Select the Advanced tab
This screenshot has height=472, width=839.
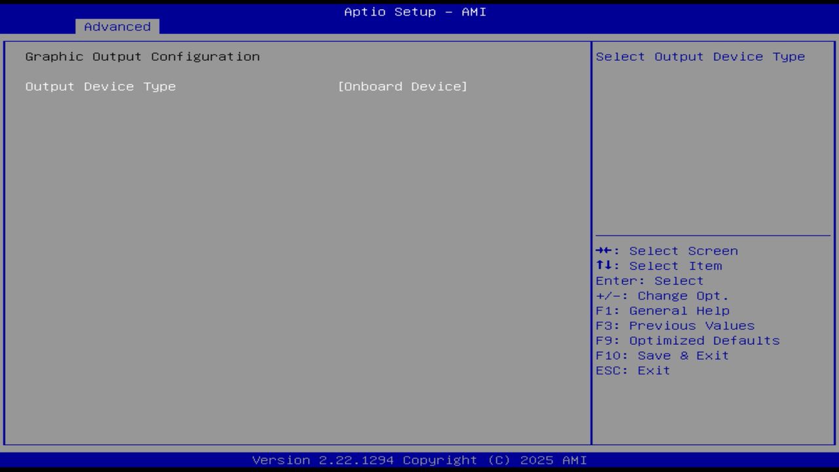coord(117,27)
